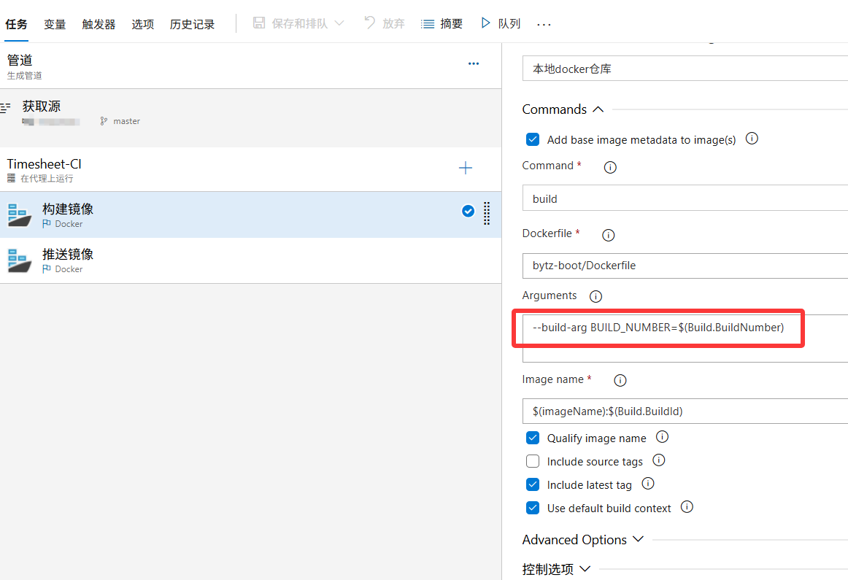Show info for Qualify image name
The width and height of the screenshot is (848, 580).
[x=662, y=437]
